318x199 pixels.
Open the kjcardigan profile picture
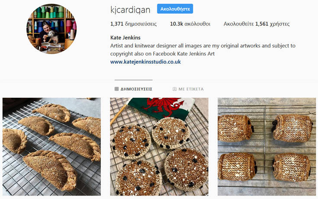(x=51, y=29)
